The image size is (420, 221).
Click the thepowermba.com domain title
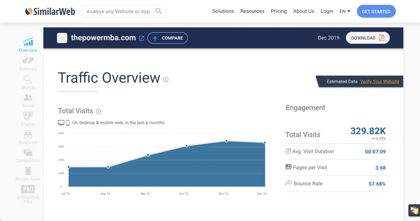tap(103, 38)
